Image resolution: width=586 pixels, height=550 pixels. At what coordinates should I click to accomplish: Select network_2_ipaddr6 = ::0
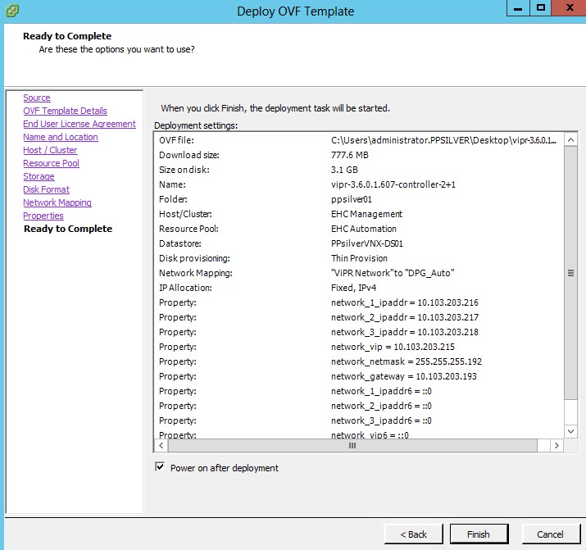[381, 406]
